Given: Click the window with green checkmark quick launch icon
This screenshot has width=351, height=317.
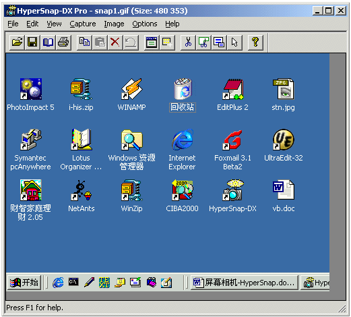Looking at the screenshot, I should (x=135, y=283).
